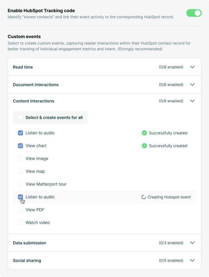
Task: Click the green success icon beside View chart
Action: pos(144,146)
